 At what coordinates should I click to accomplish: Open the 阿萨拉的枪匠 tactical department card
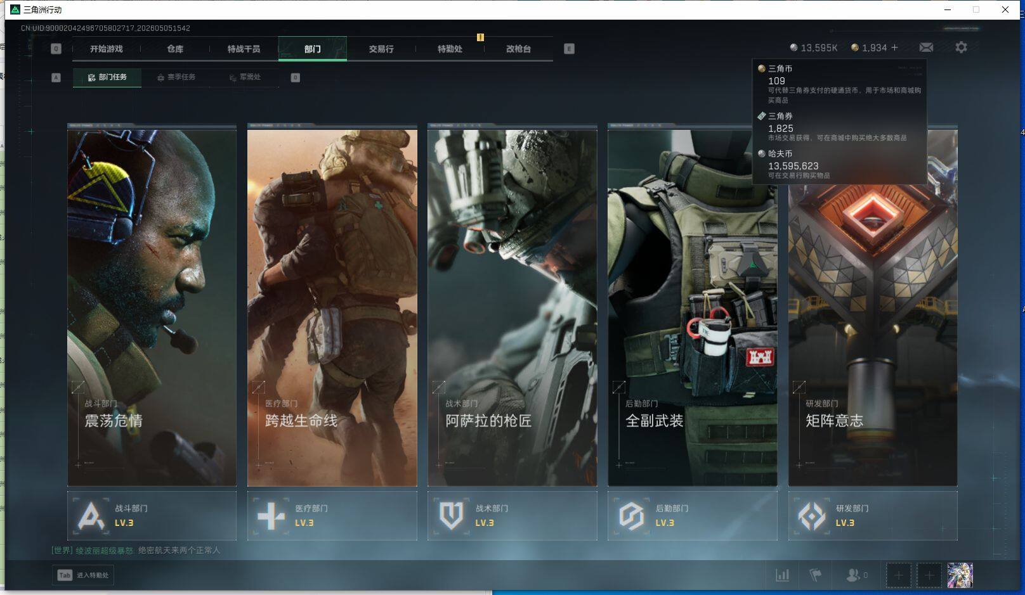click(x=512, y=308)
